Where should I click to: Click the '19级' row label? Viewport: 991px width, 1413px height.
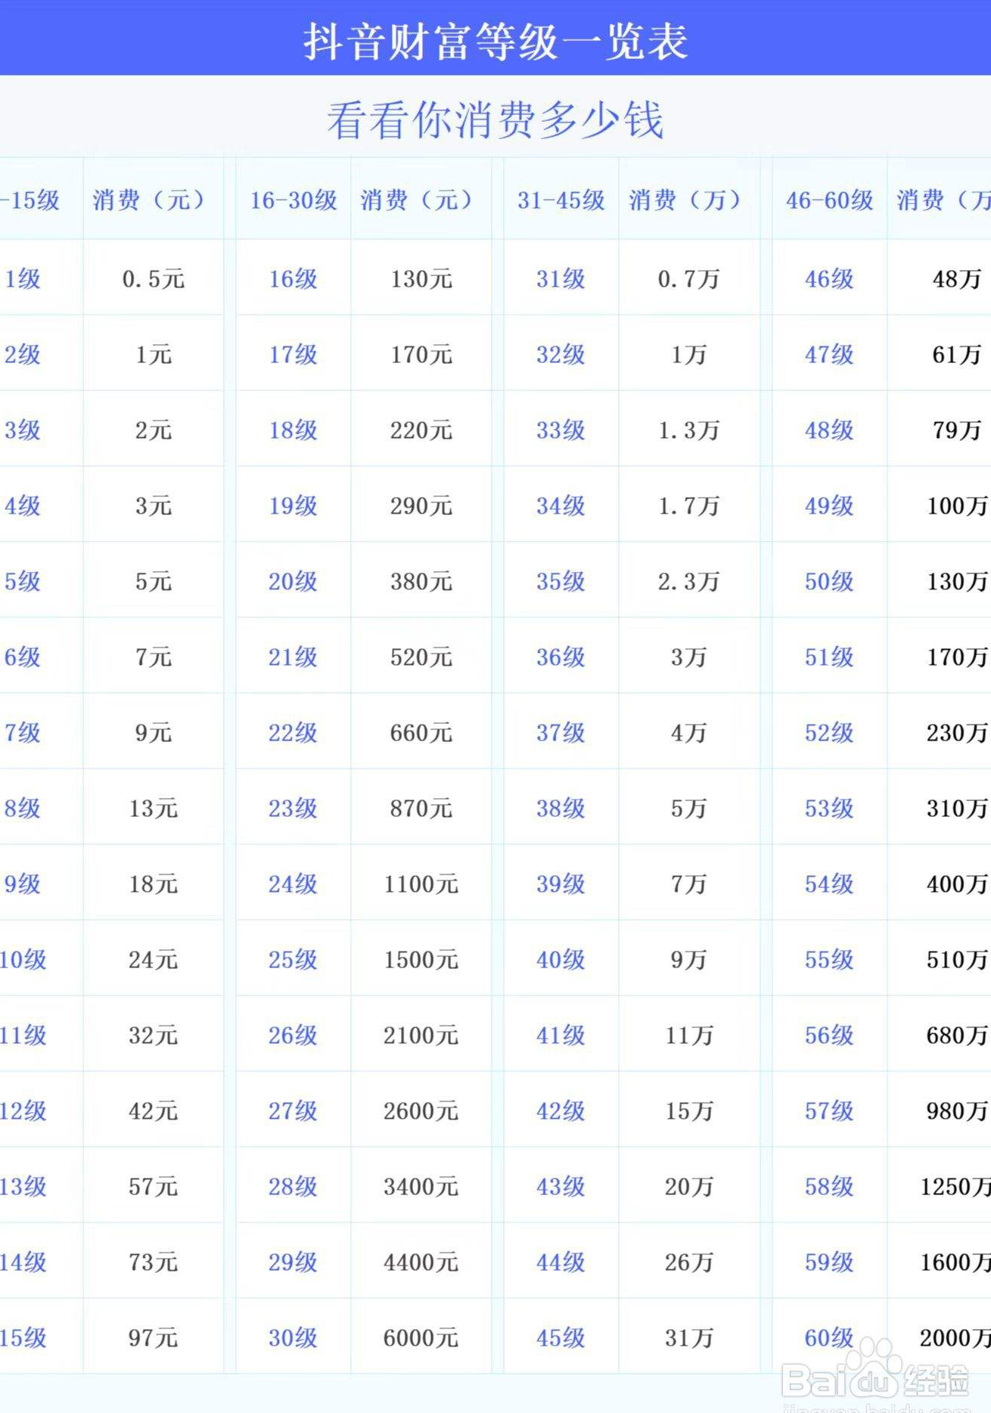coord(293,506)
